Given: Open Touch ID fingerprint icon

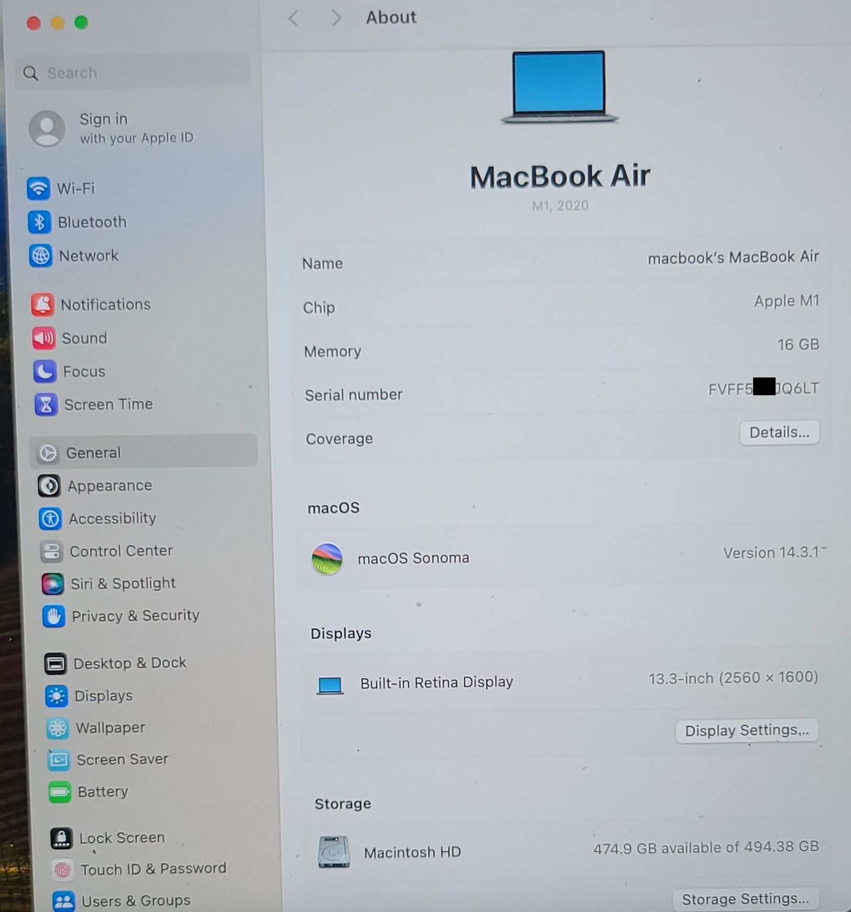Looking at the screenshot, I should point(62,870).
